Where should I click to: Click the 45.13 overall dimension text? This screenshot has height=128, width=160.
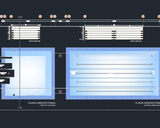pos(82,20)
